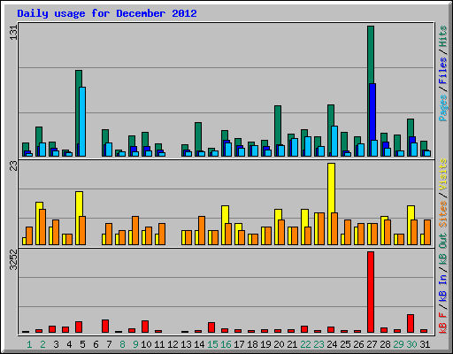Click the green Hits bar for day 30
The height and width of the screenshot is (354, 453).
tap(411, 127)
